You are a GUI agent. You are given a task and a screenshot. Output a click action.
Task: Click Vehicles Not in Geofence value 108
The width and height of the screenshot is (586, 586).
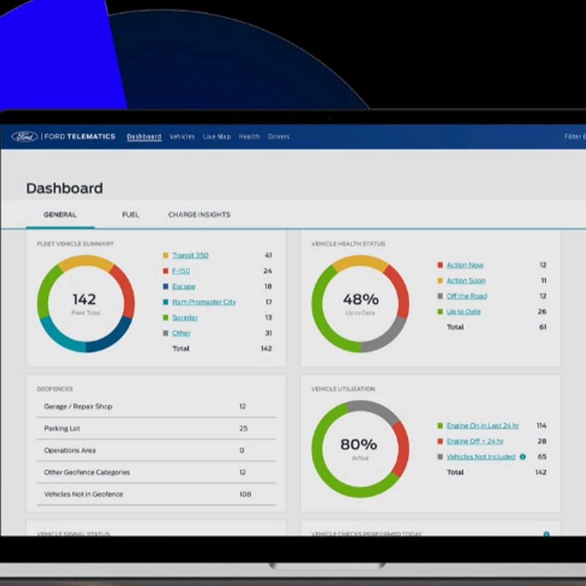245,494
